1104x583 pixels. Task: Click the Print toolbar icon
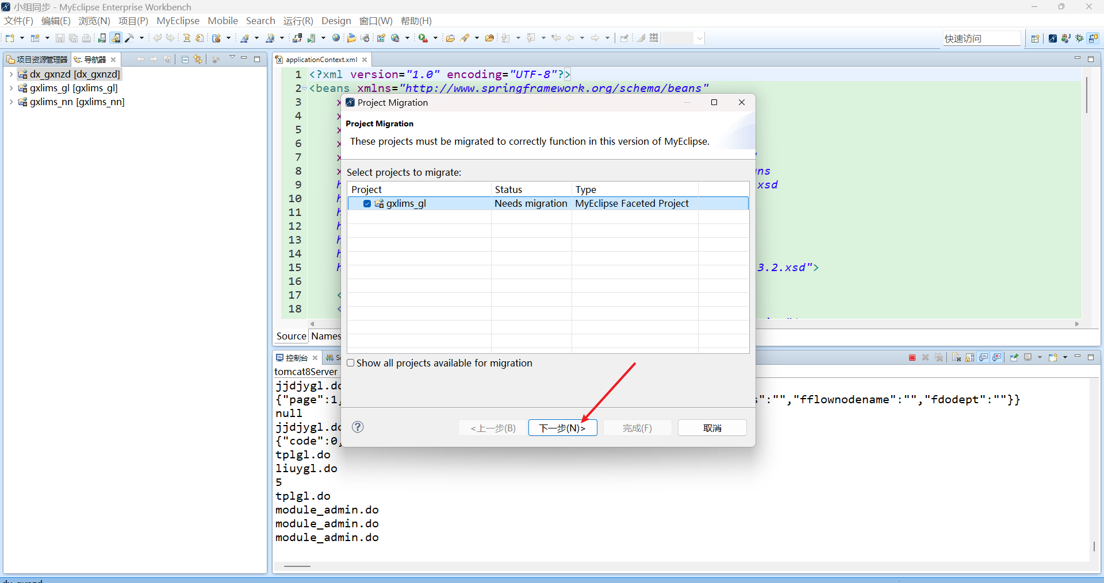tap(86, 38)
